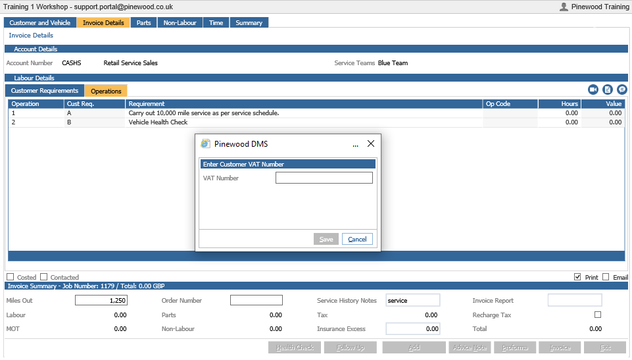632x360 pixels.
Task: Click the Invoice Summary Job Number 1179 header
Action: [x=316, y=286]
